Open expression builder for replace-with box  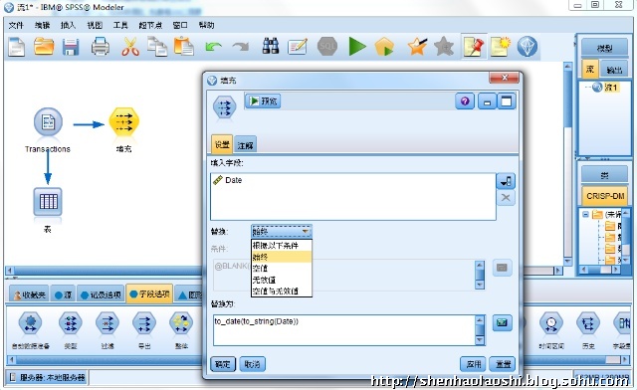click(x=502, y=323)
